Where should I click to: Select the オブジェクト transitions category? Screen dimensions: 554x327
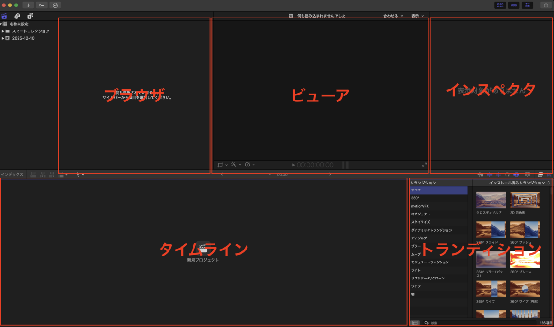tap(439, 214)
